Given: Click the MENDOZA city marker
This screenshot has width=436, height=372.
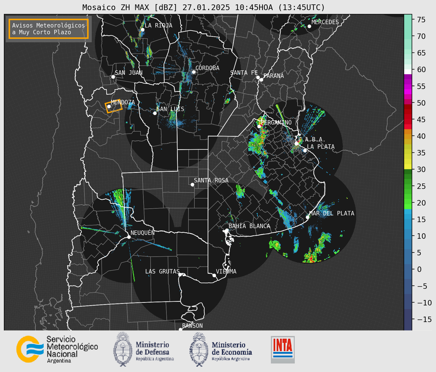Looking at the screenshot, I should pos(109,107).
